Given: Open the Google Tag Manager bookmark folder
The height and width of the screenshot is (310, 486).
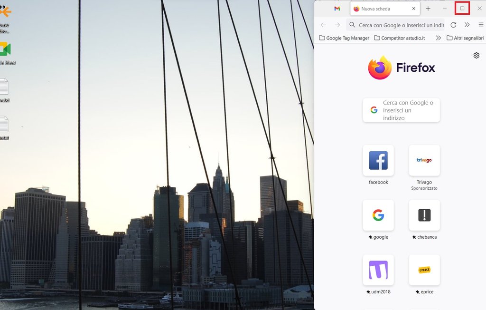Looking at the screenshot, I should point(344,38).
